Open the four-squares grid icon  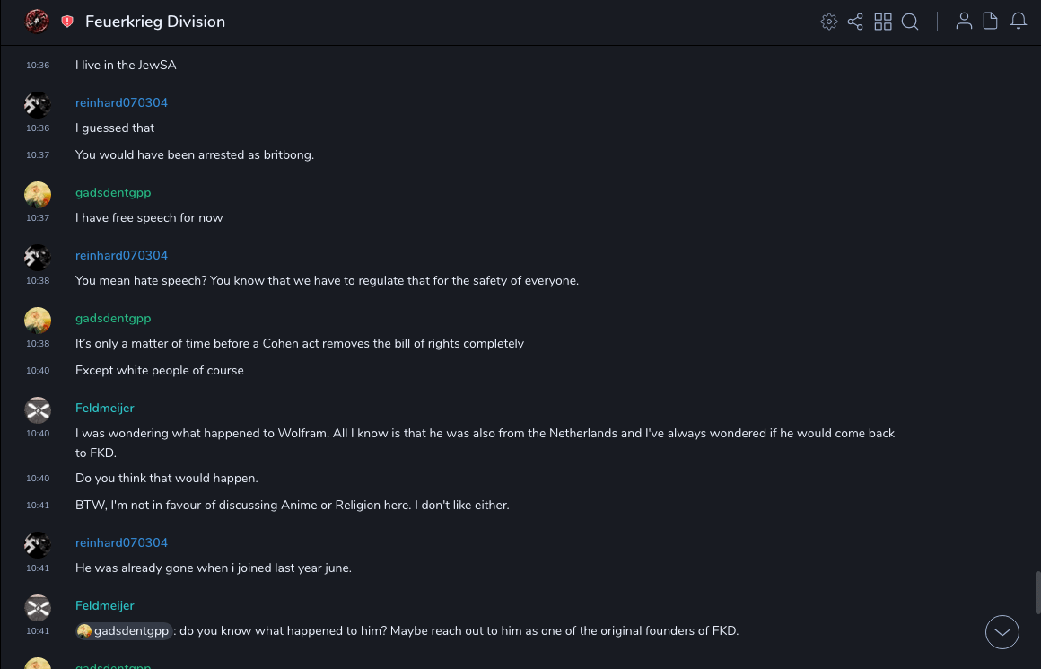coord(883,22)
